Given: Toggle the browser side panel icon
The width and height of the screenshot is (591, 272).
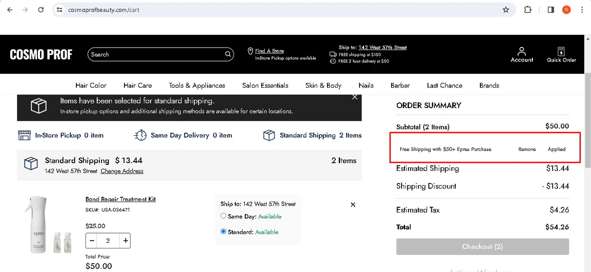Looking at the screenshot, I should point(551,10).
